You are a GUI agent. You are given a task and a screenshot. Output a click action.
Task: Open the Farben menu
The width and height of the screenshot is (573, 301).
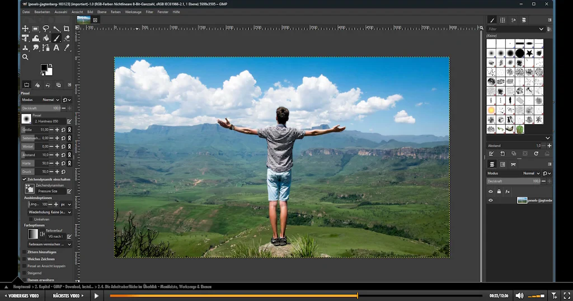(115, 12)
